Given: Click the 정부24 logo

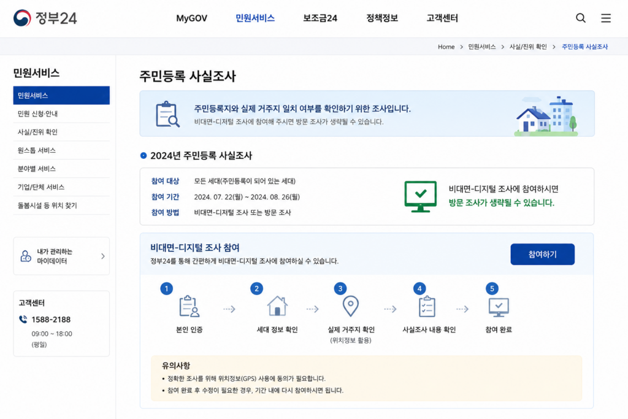Looking at the screenshot, I should tap(45, 18).
